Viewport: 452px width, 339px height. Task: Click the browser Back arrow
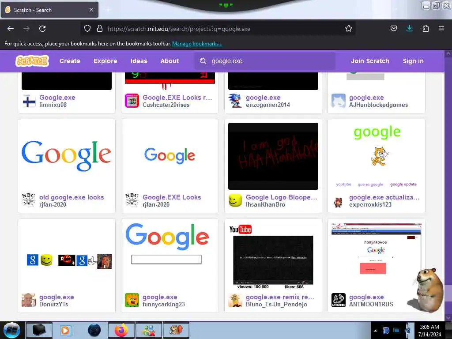pyautogui.click(x=11, y=29)
